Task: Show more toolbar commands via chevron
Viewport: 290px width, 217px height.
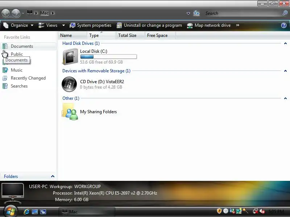Action: pos(238,25)
